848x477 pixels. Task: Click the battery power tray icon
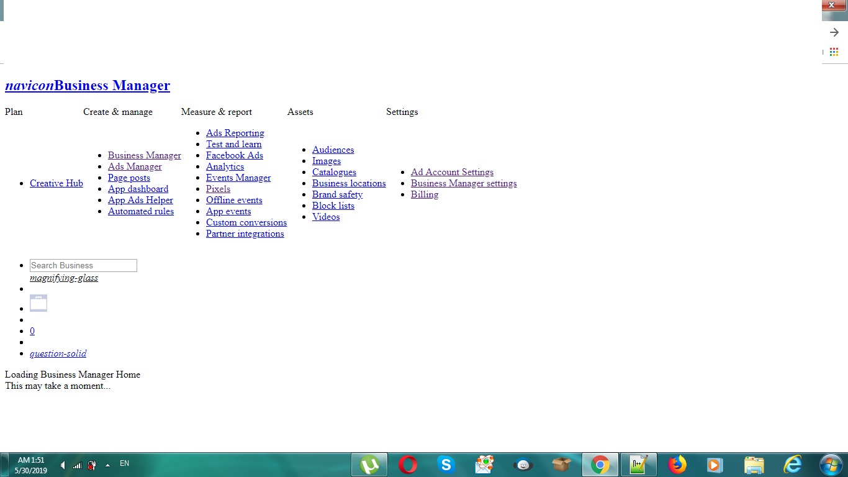(x=92, y=465)
